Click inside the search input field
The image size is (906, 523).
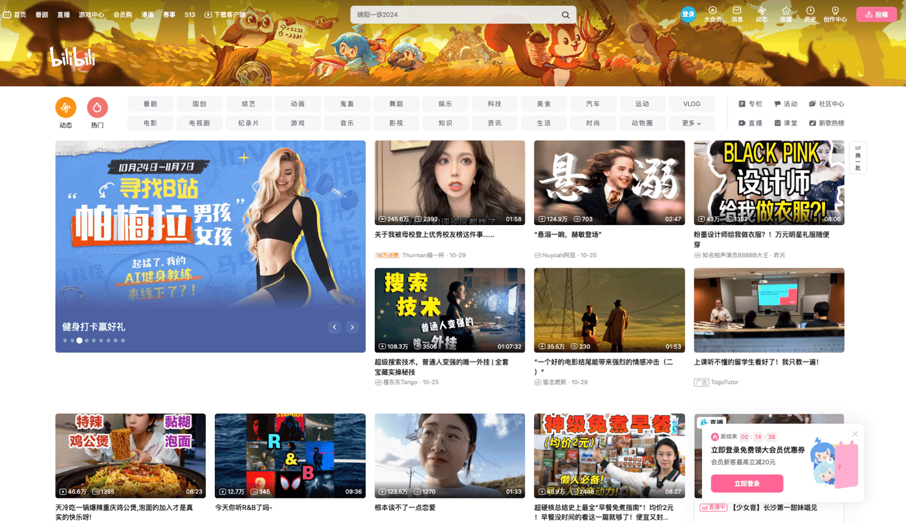[x=453, y=14]
